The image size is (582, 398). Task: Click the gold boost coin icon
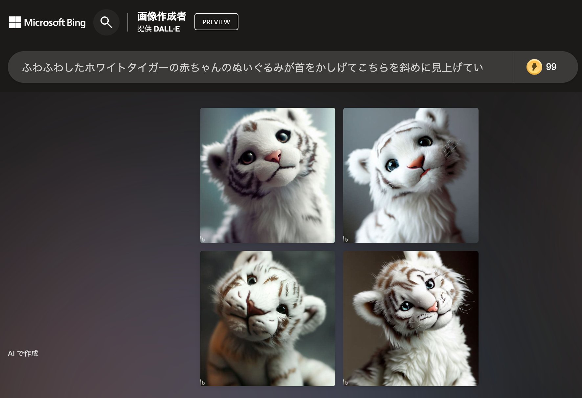point(534,67)
